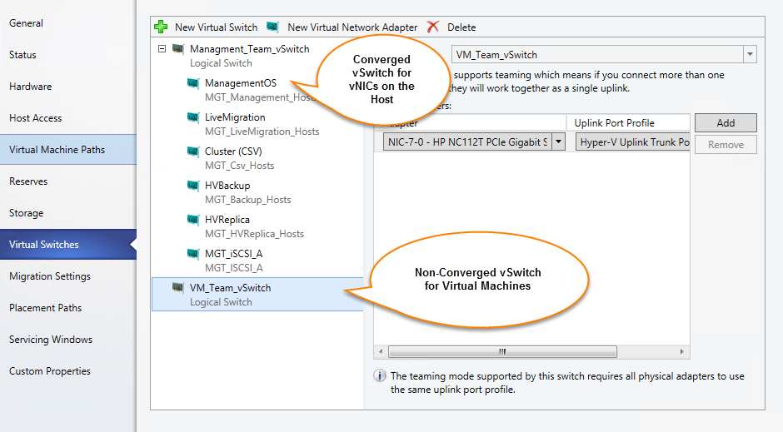Click the ManagementOS adapter icon
Viewport: 783px width, 432px height.
[193, 82]
